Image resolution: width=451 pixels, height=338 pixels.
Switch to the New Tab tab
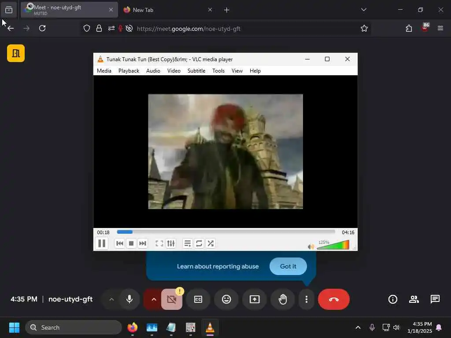click(x=167, y=10)
